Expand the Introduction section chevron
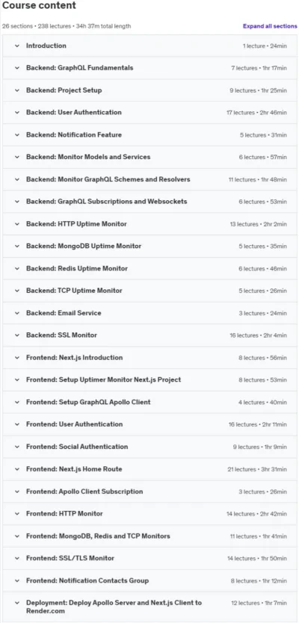 [17, 46]
